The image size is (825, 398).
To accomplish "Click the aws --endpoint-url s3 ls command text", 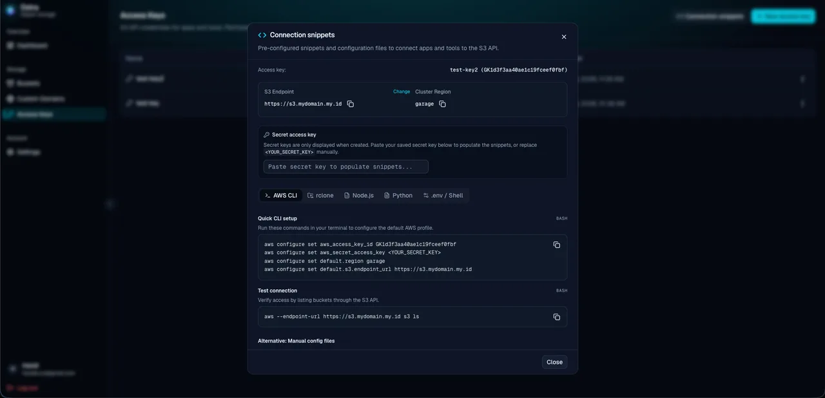I will (x=342, y=317).
